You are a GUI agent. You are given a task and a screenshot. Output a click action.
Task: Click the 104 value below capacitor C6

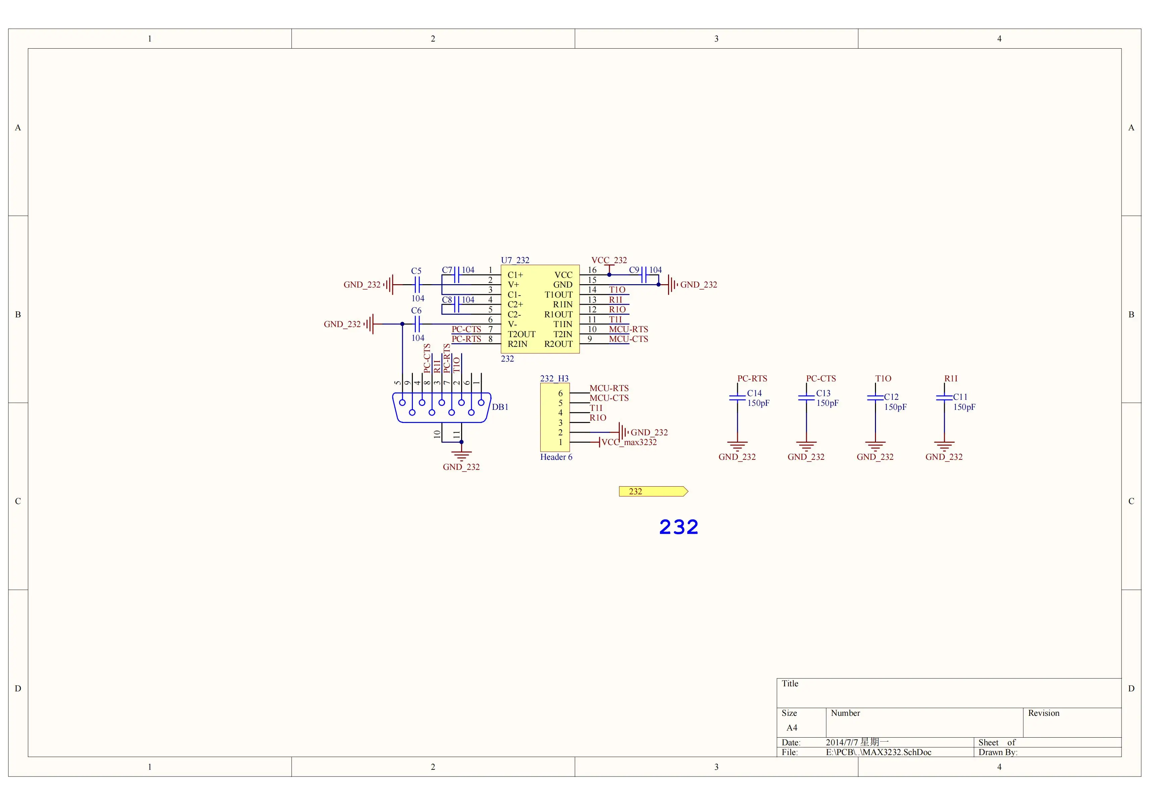(418, 338)
